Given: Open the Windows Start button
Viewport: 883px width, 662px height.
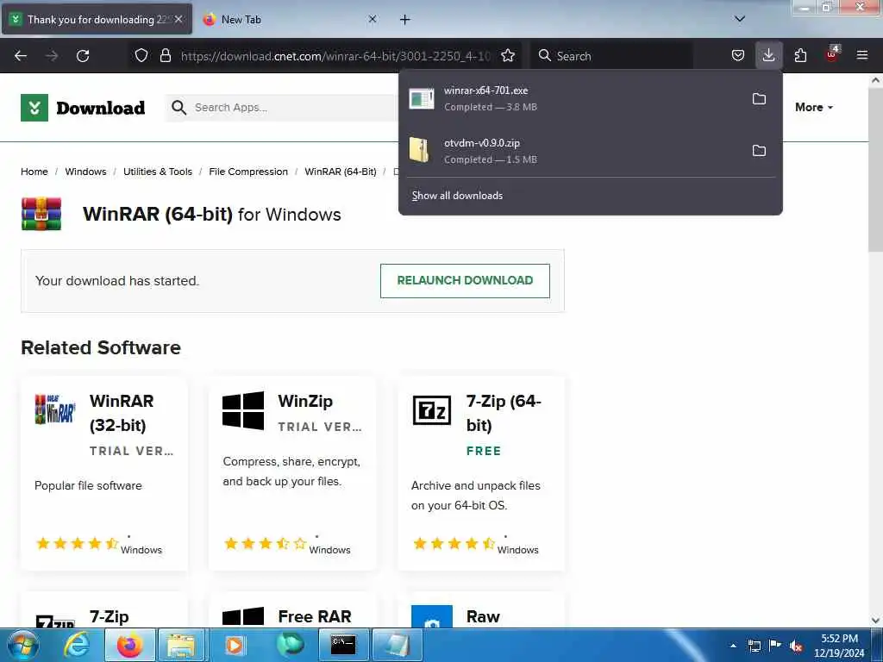Looking at the screenshot, I should click(x=22, y=645).
